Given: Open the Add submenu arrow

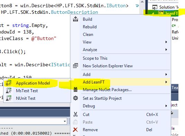Looking at the screenshot, I should (166, 74).
